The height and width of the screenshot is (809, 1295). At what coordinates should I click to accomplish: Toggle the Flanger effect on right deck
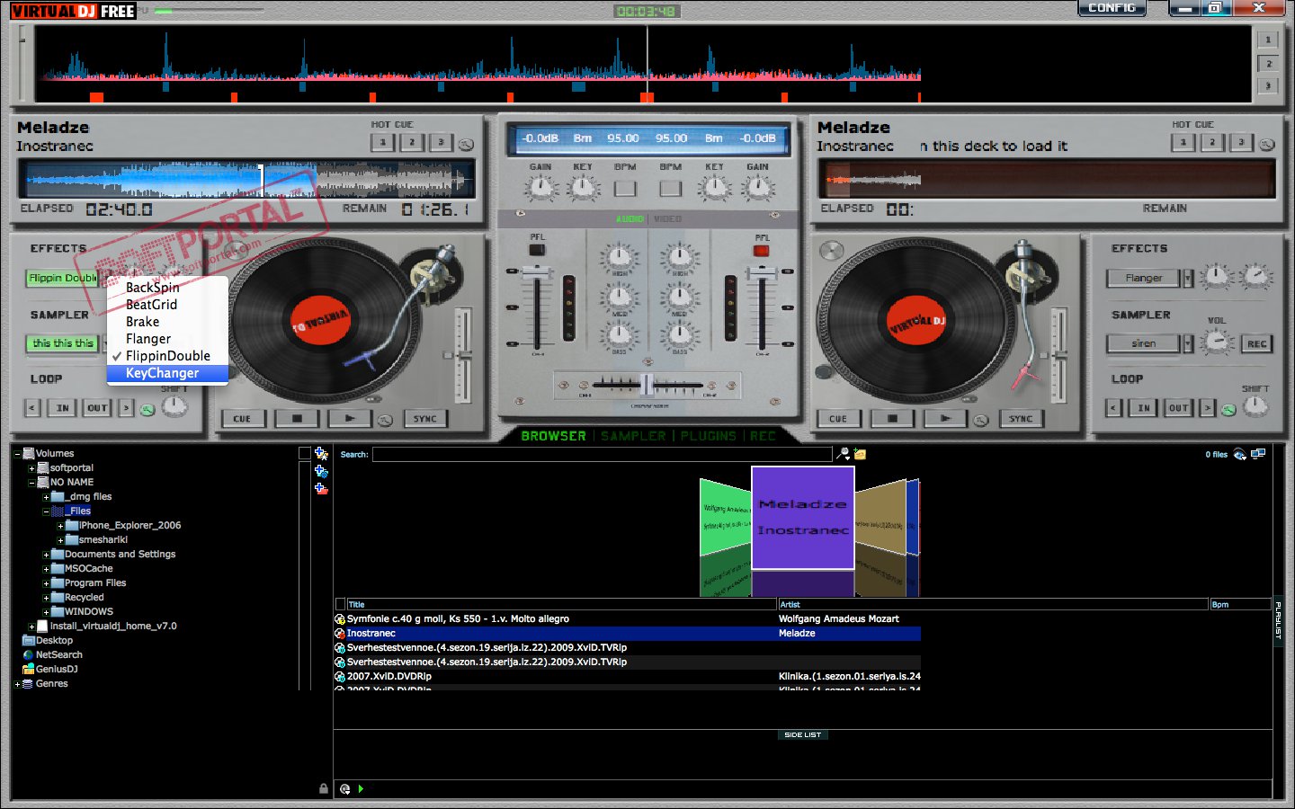[x=1143, y=279]
